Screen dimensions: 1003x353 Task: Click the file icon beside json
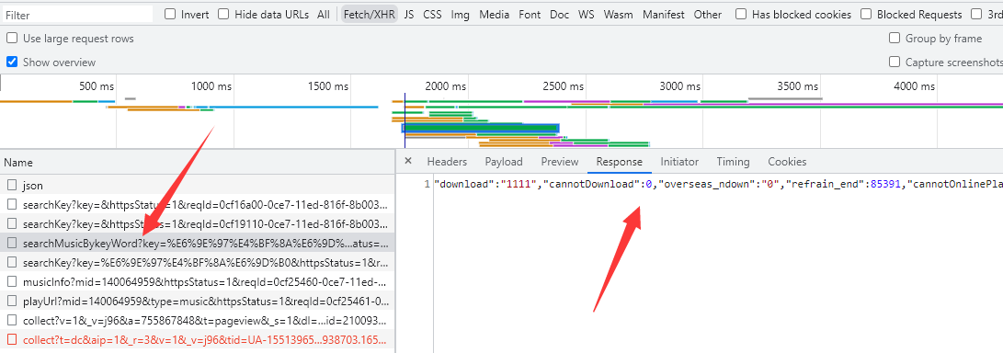click(12, 186)
